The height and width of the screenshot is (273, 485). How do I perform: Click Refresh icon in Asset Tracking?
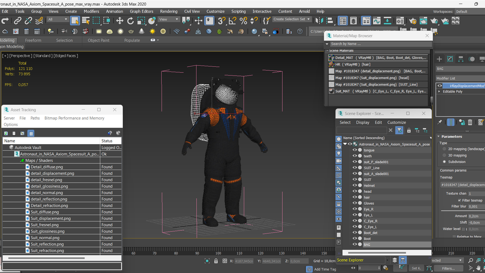[6, 133]
